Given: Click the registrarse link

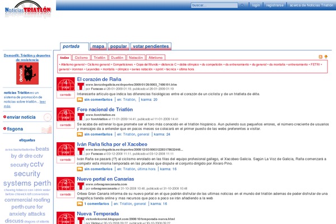Looking at the screenshot, I should (x=275, y=6).
